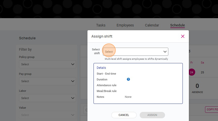Click the 'Fr' day header
218x121 pixels.
pyautogui.click(x=192, y=63)
